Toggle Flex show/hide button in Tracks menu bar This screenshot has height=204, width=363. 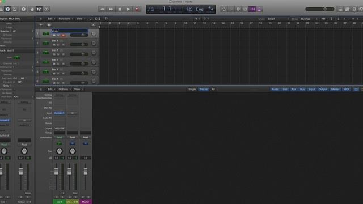pos(98,19)
